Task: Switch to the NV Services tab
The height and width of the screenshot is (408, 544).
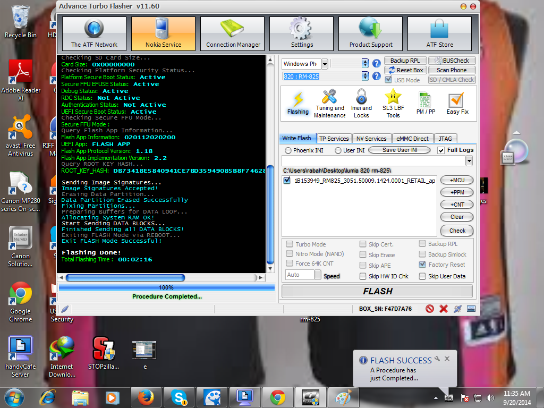Action: click(372, 139)
